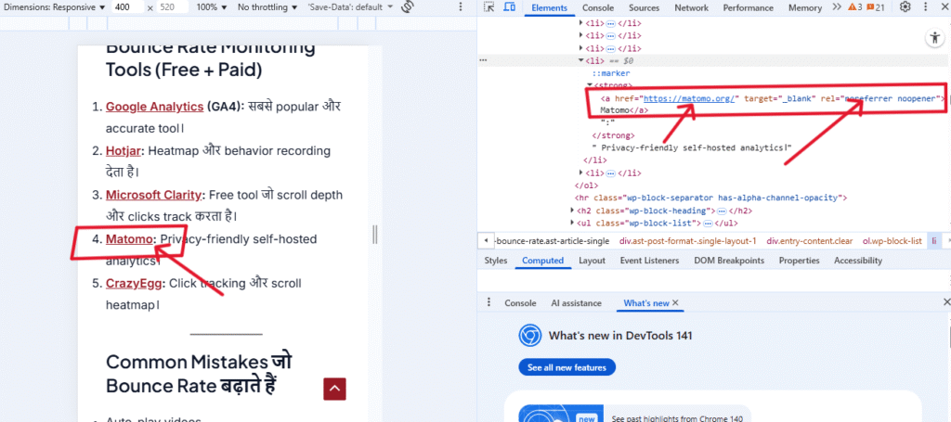Image resolution: width=951 pixels, height=422 pixels.
Task: Select div.ast-post-format-.single-layout-1 breadcrumb
Action: tap(687, 241)
